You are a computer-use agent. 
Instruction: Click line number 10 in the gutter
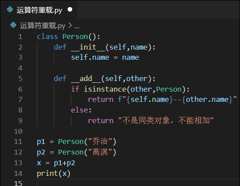(x=18, y=132)
